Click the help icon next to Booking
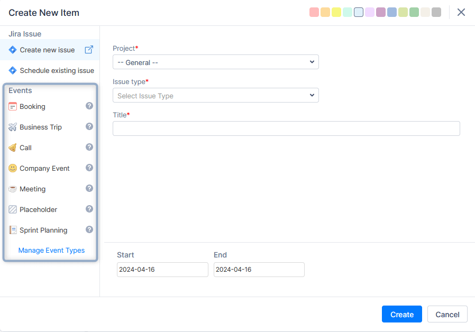Screen dimensions: 475x332 [89, 106]
